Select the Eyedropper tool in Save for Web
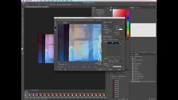 pyautogui.click(x=56, y=25)
